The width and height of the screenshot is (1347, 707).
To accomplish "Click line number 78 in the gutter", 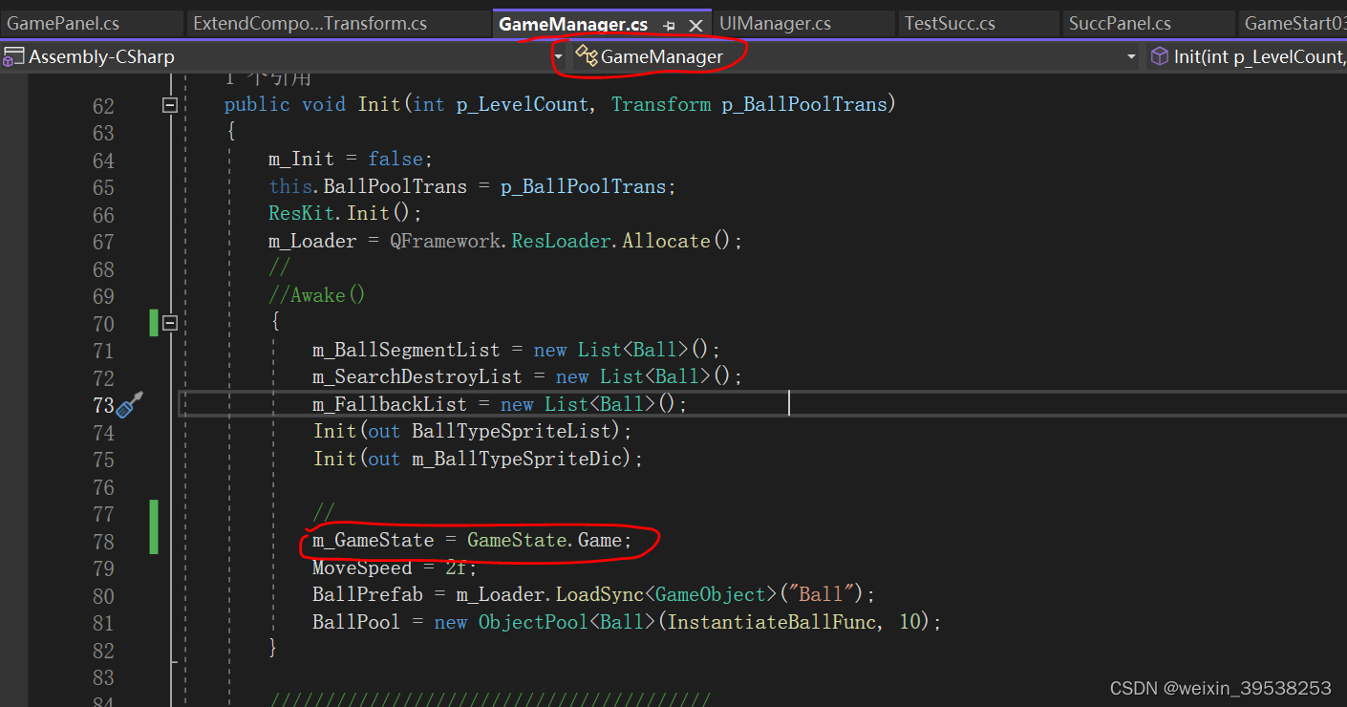I will 103,542.
